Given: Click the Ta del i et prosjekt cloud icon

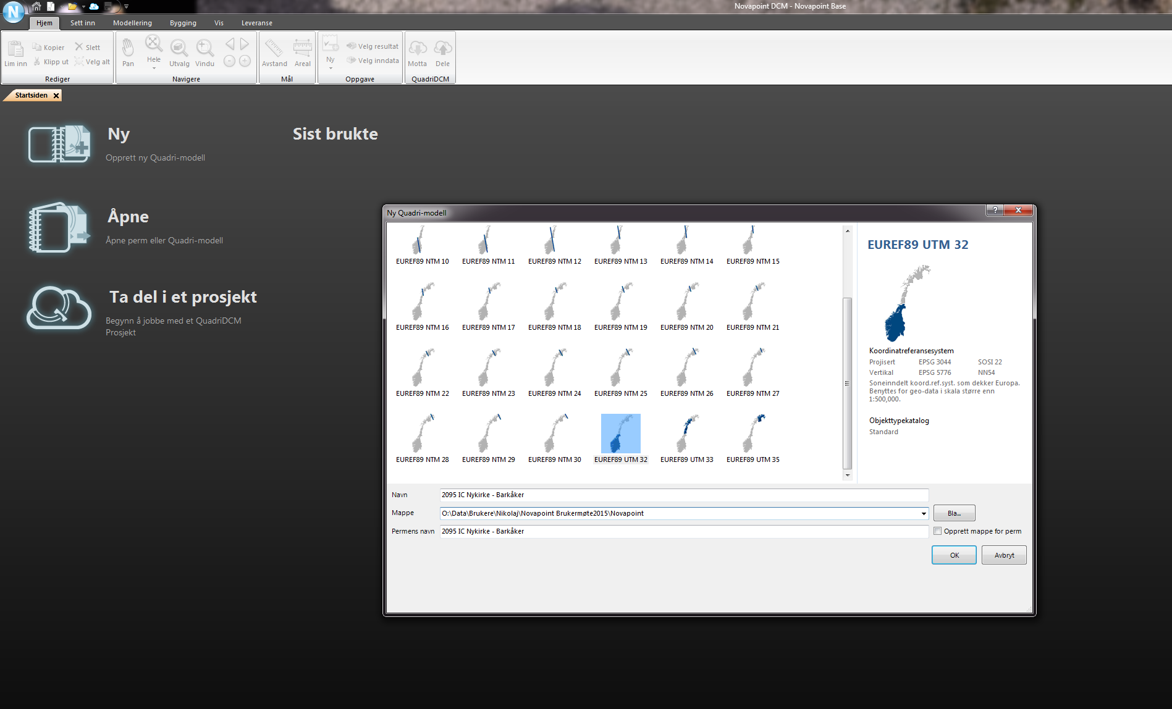Looking at the screenshot, I should pos(59,308).
